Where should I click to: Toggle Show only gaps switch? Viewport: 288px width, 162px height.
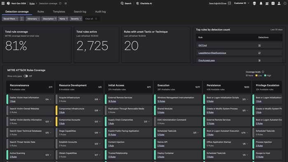tap(26, 76)
